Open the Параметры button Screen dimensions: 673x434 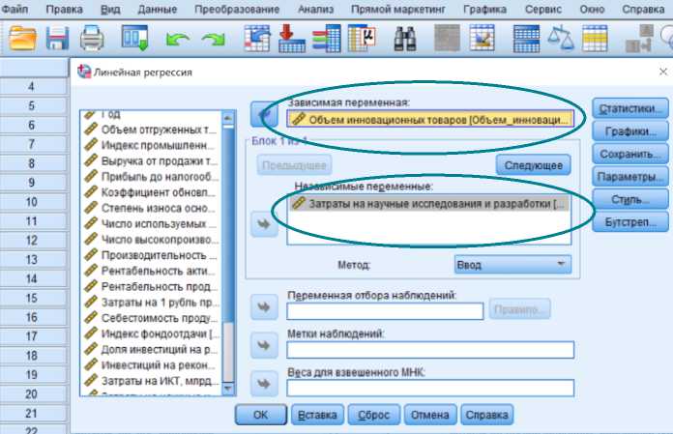click(x=630, y=177)
